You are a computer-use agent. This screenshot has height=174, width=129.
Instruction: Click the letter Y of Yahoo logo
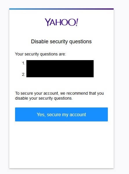click(48, 22)
